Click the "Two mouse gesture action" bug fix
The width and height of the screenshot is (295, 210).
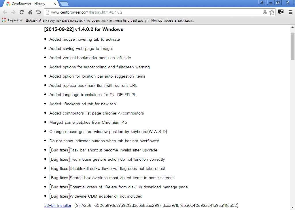(107, 159)
